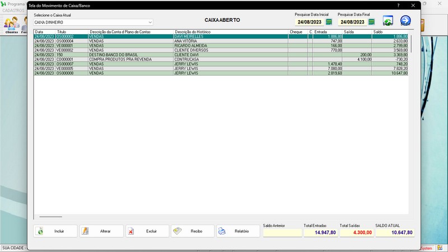Select the CONTRUCASA cell
Screen dimensions: 448x252
coord(231,59)
